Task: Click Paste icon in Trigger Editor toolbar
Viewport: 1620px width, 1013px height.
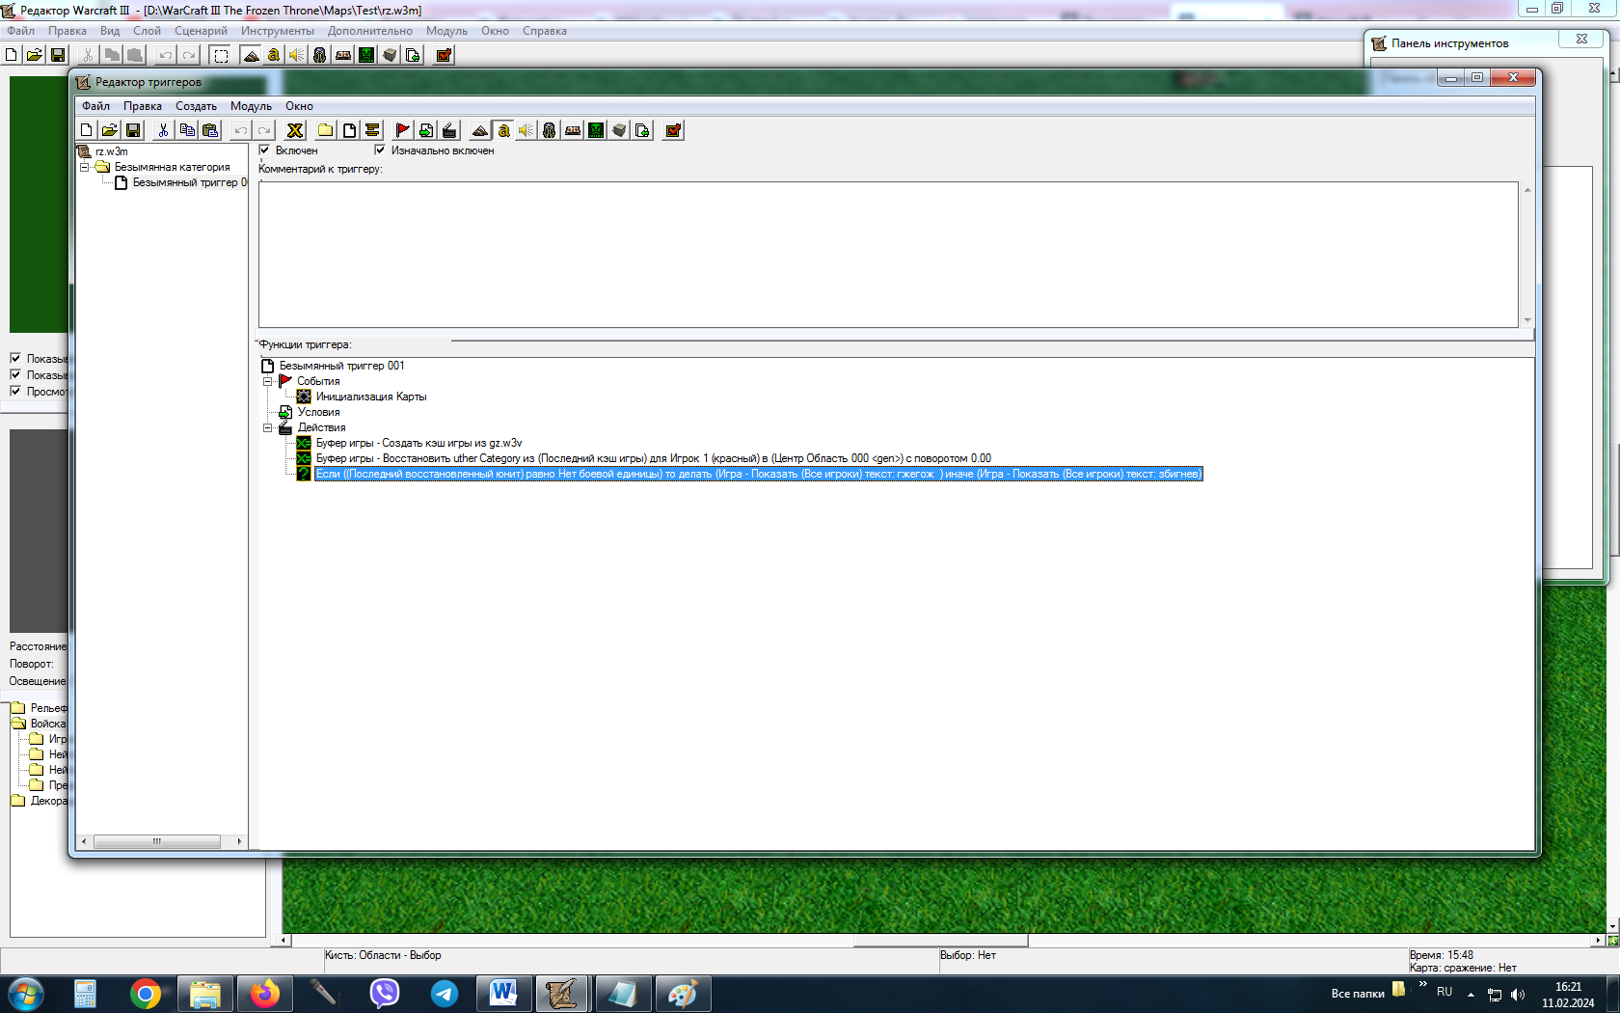Action: [x=210, y=130]
